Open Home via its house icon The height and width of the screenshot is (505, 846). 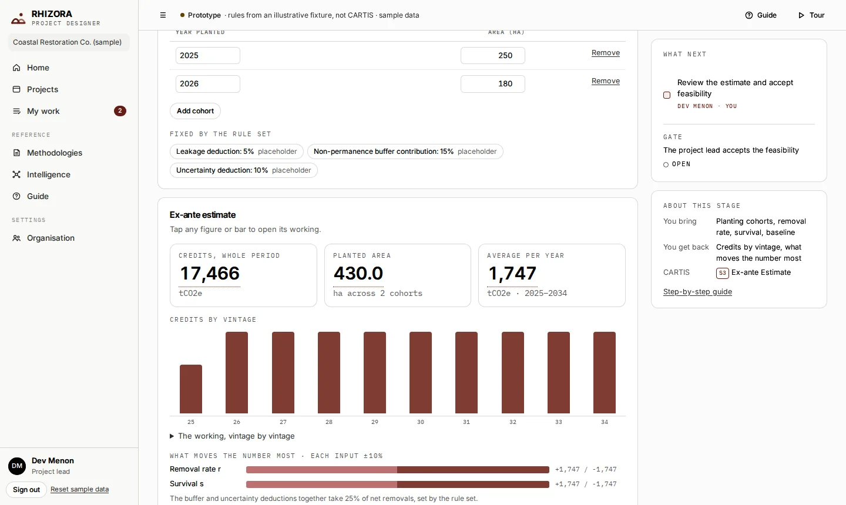16,68
